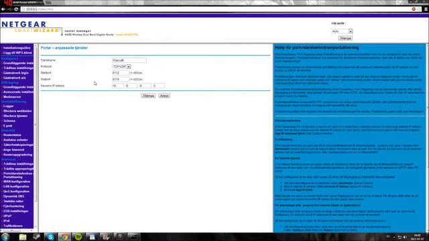Open Portvidarebefordran / Portutlösning in sidebar

pyautogui.click(x=18, y=175)
